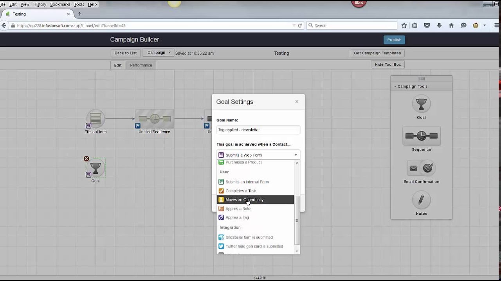Show bookmarks list in browser toolbar
501x281 pixels.
(x=415, y=25)
